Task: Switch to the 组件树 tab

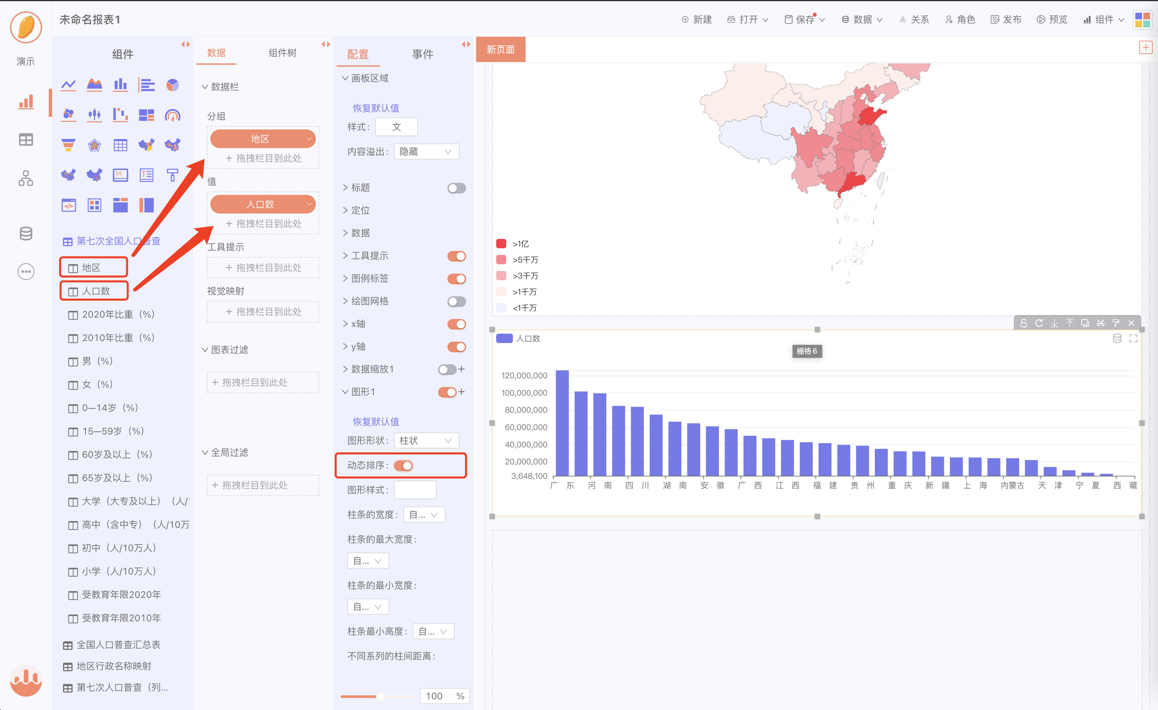Action: pyautogui.click(x=282, y=53)
